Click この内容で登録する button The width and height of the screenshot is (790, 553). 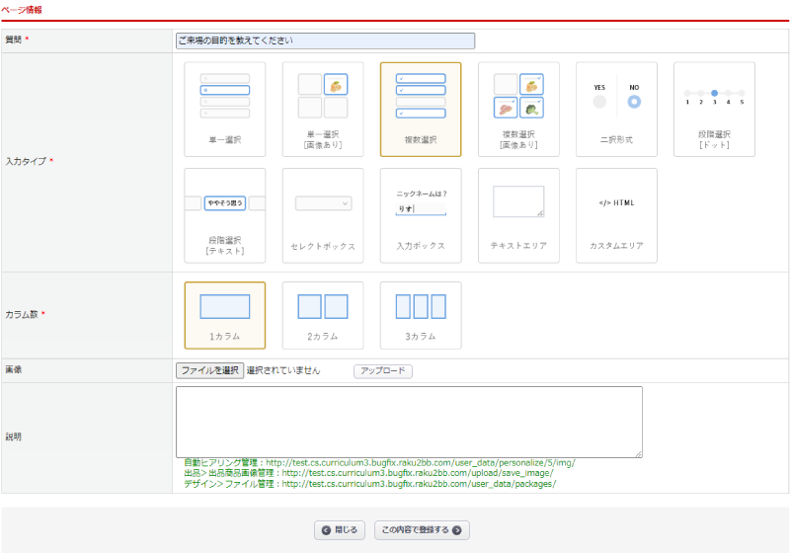(422, 530)
